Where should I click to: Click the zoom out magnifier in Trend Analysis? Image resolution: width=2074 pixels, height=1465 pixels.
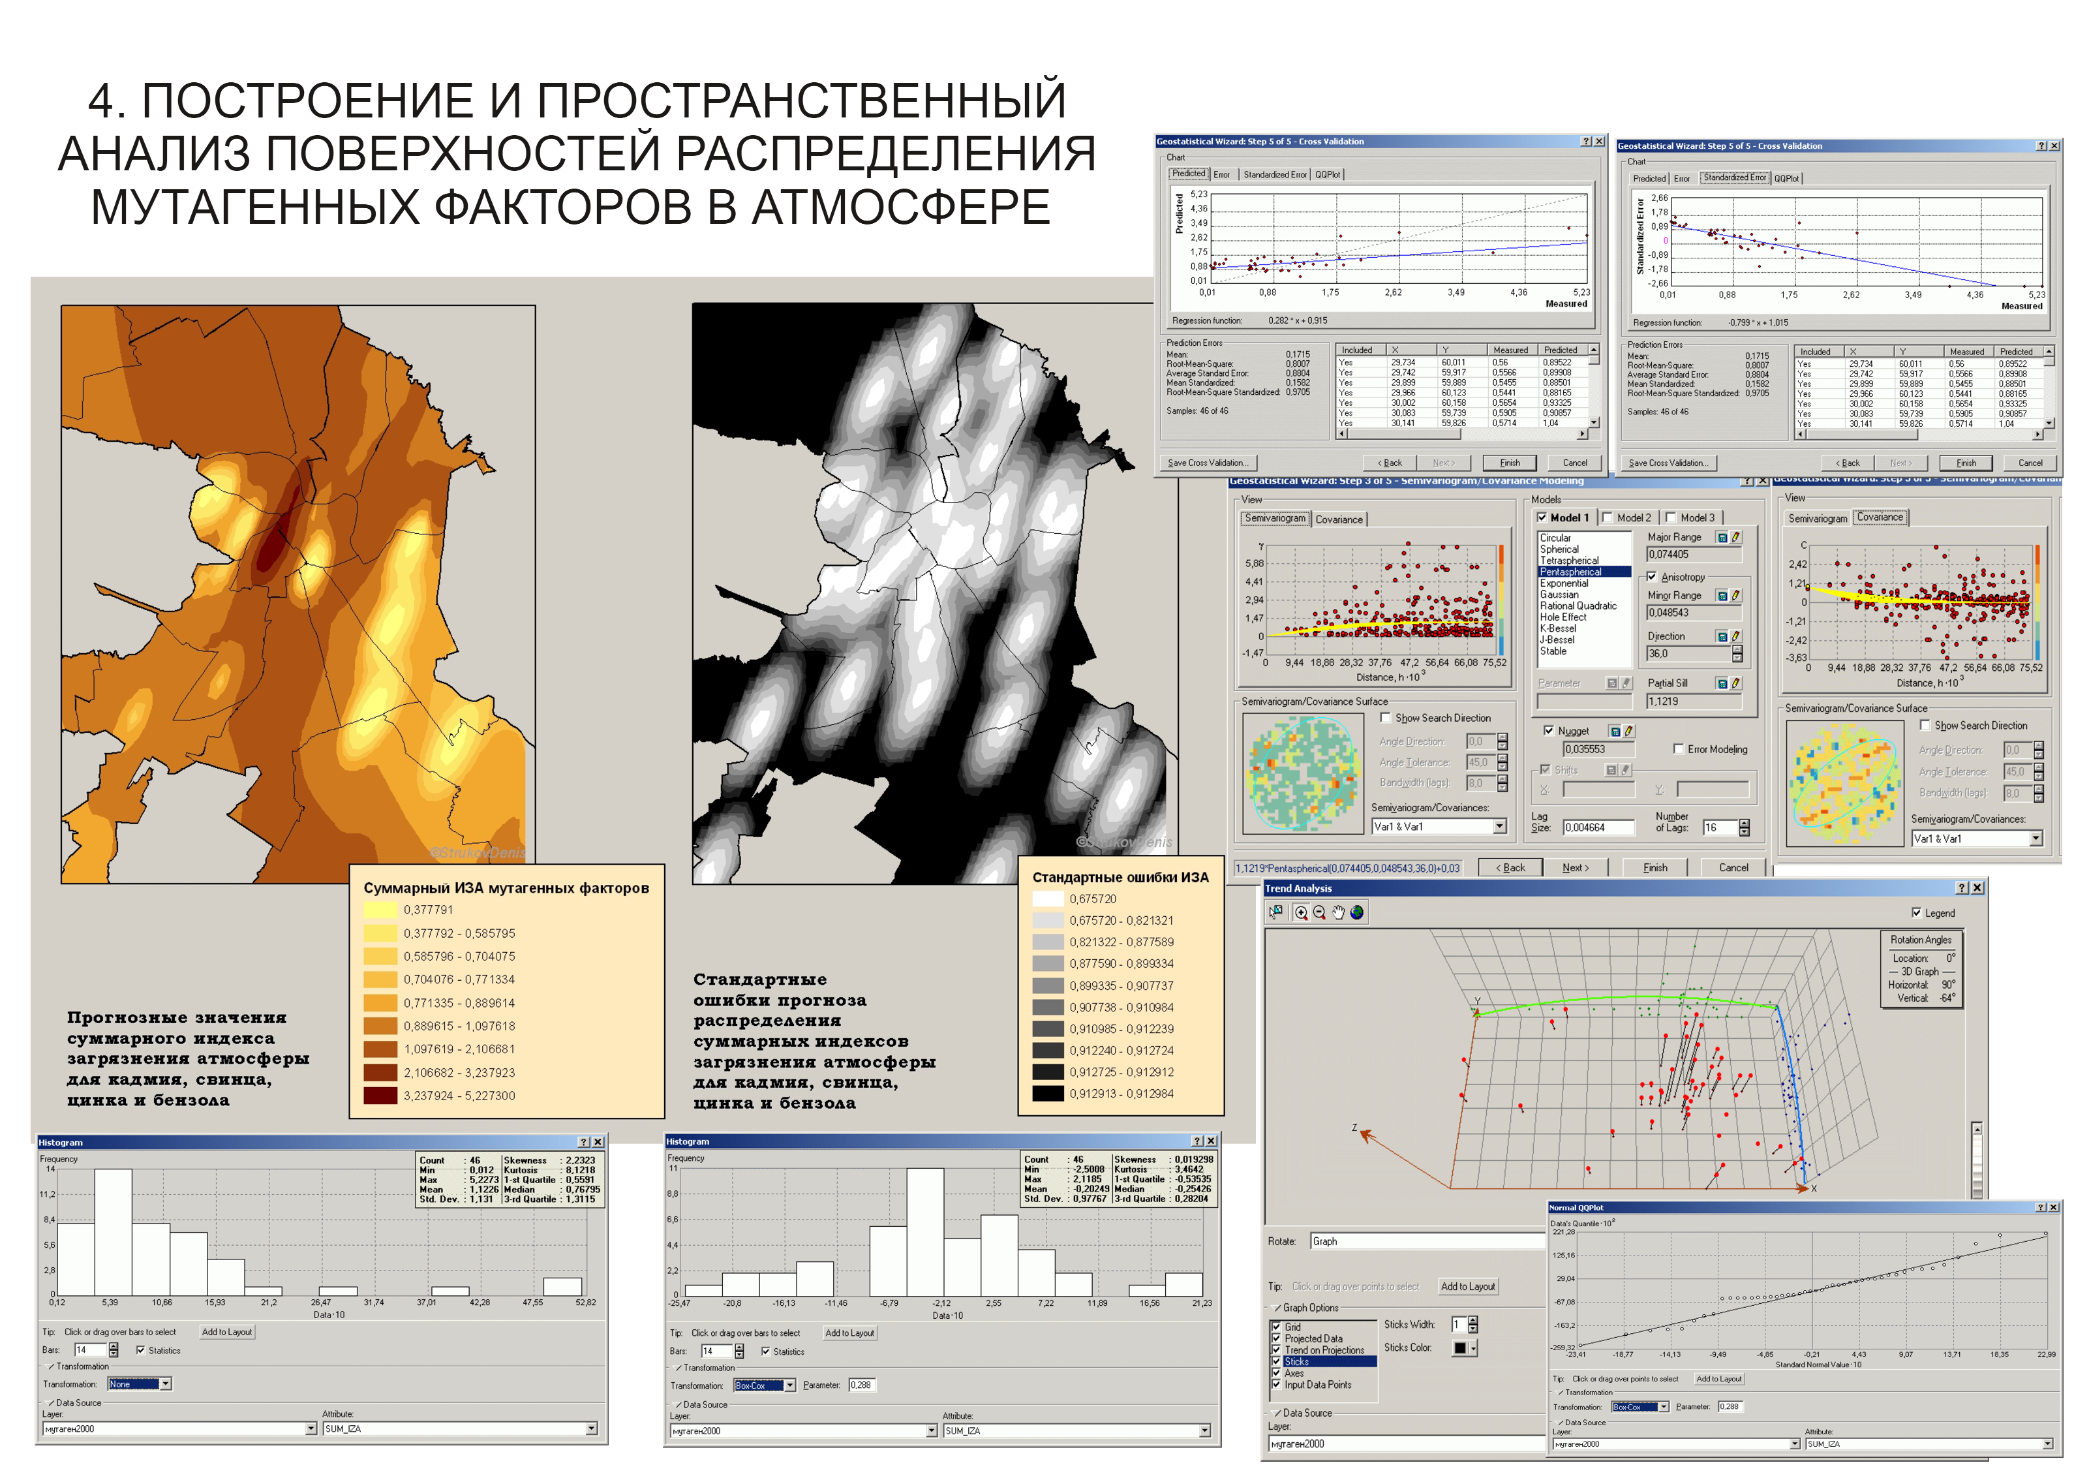click(1320, 912)
